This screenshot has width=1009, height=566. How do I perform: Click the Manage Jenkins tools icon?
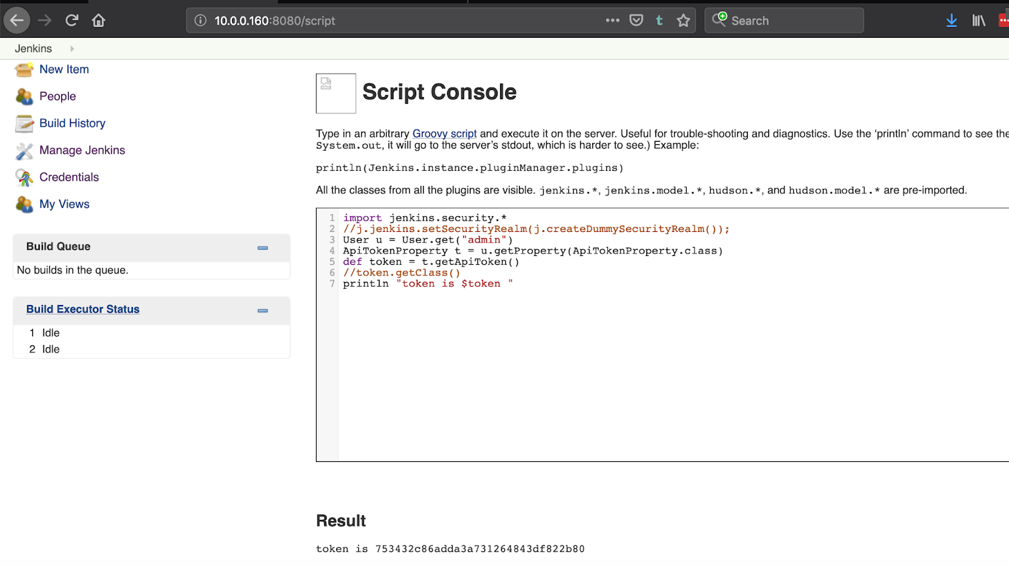click(x=24, y=151)
